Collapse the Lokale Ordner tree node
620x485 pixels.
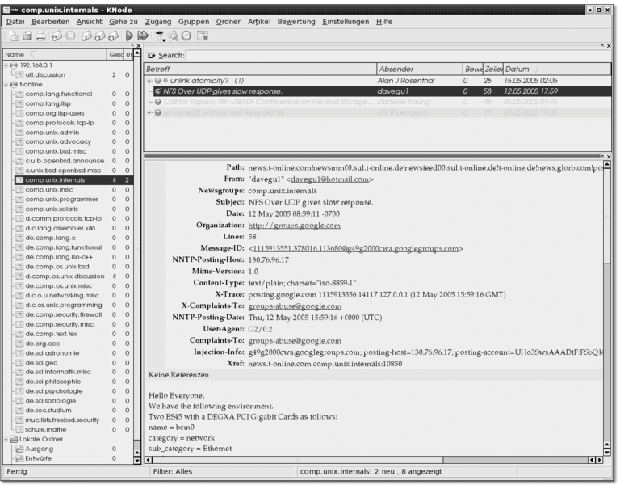point(6,439)
